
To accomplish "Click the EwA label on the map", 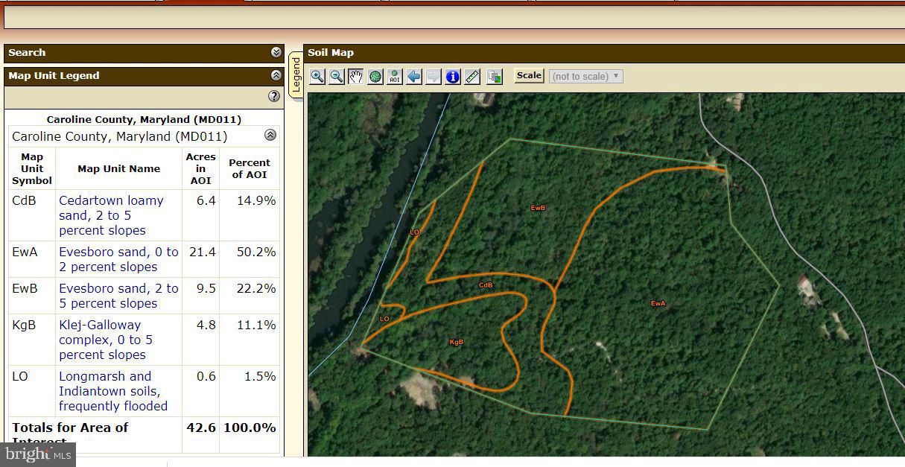I will tap(658, 303).
